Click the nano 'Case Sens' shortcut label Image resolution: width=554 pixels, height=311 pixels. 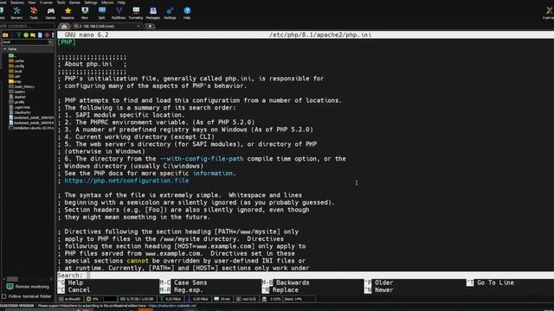pos(190,282)
